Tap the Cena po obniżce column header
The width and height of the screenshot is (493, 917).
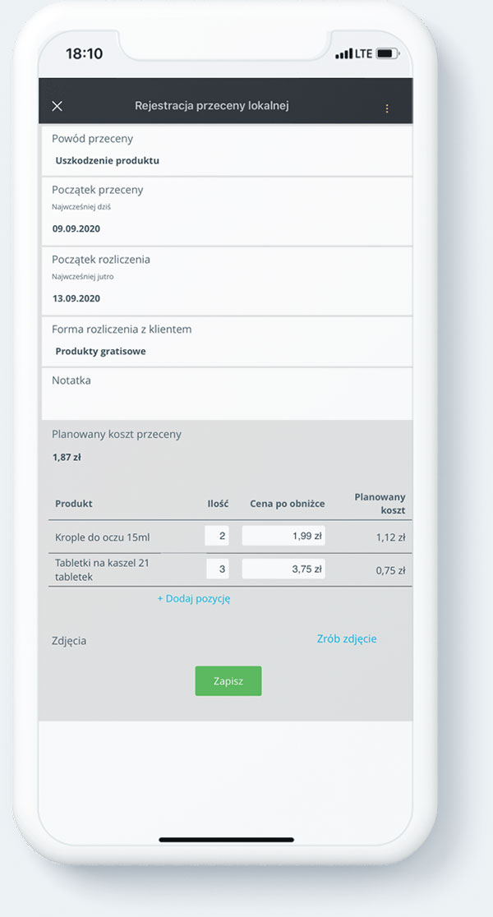pos(287,504)
